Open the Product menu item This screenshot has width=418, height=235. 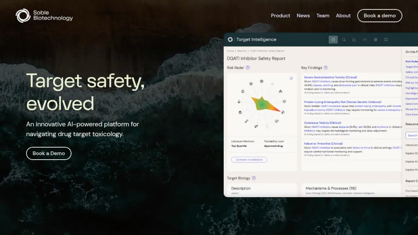tap(281, 16)
